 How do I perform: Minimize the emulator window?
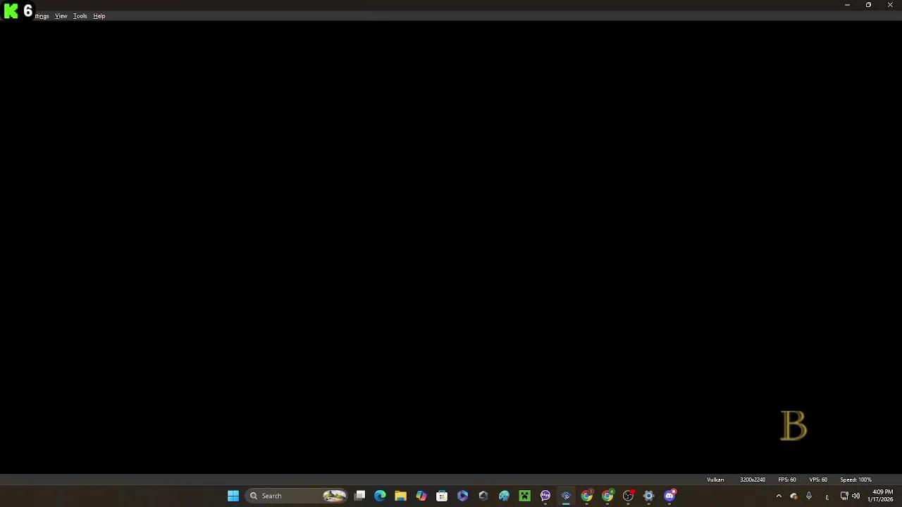click(x=847, y=5)
